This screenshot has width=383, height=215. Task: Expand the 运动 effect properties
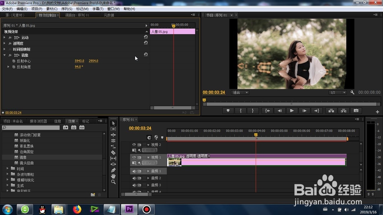pos(4,37)
